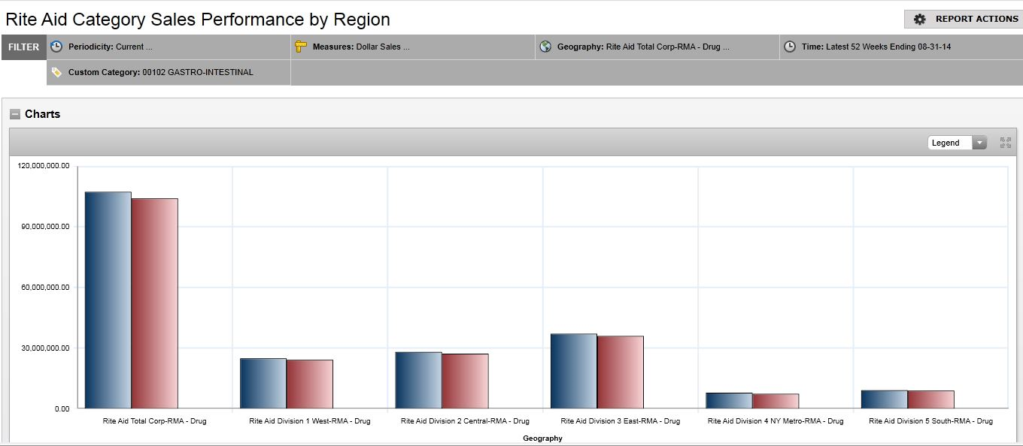This screenshot has height=446, width=1023.
Task: Click the Periodicity clock icon
Action: [56, 47]
